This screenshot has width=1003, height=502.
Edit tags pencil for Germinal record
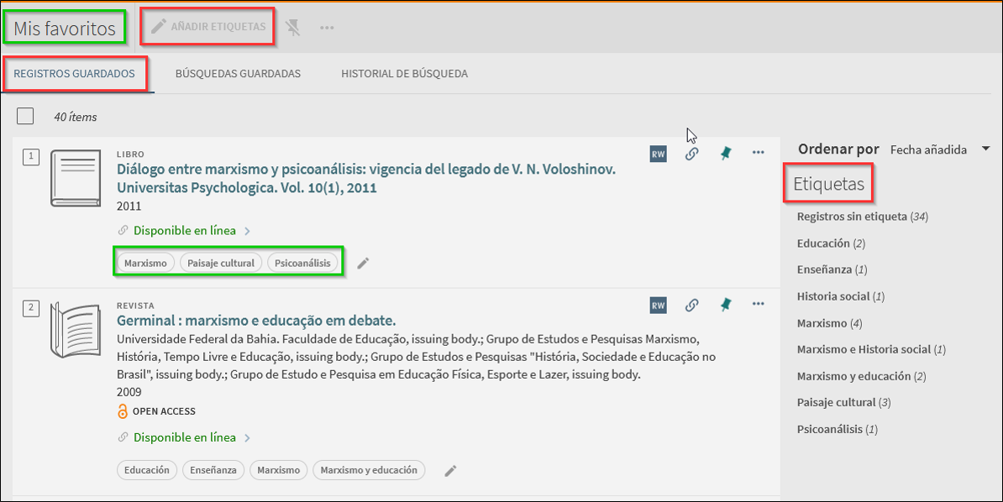click(x=450, y=471)
